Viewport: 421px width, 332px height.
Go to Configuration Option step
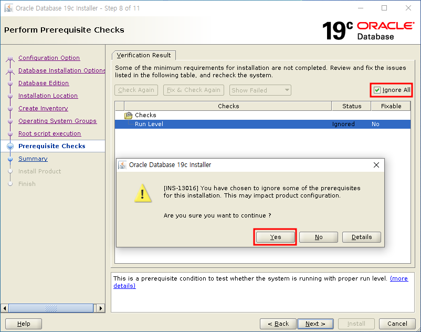49,58
